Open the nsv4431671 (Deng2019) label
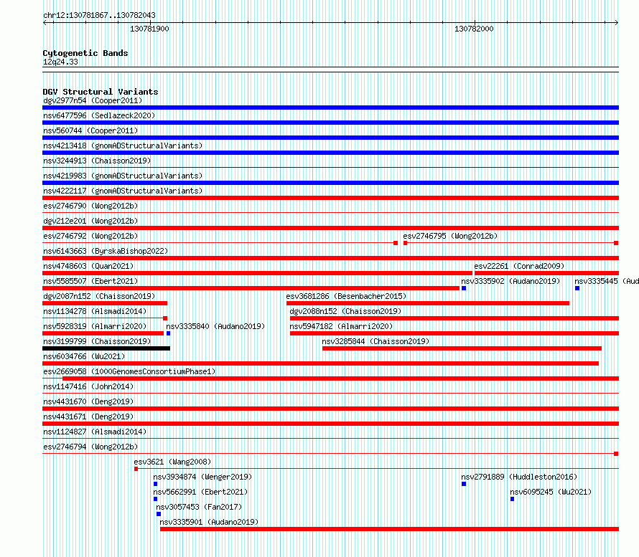Viewport: 639px width, 557px height. [88, 416]
